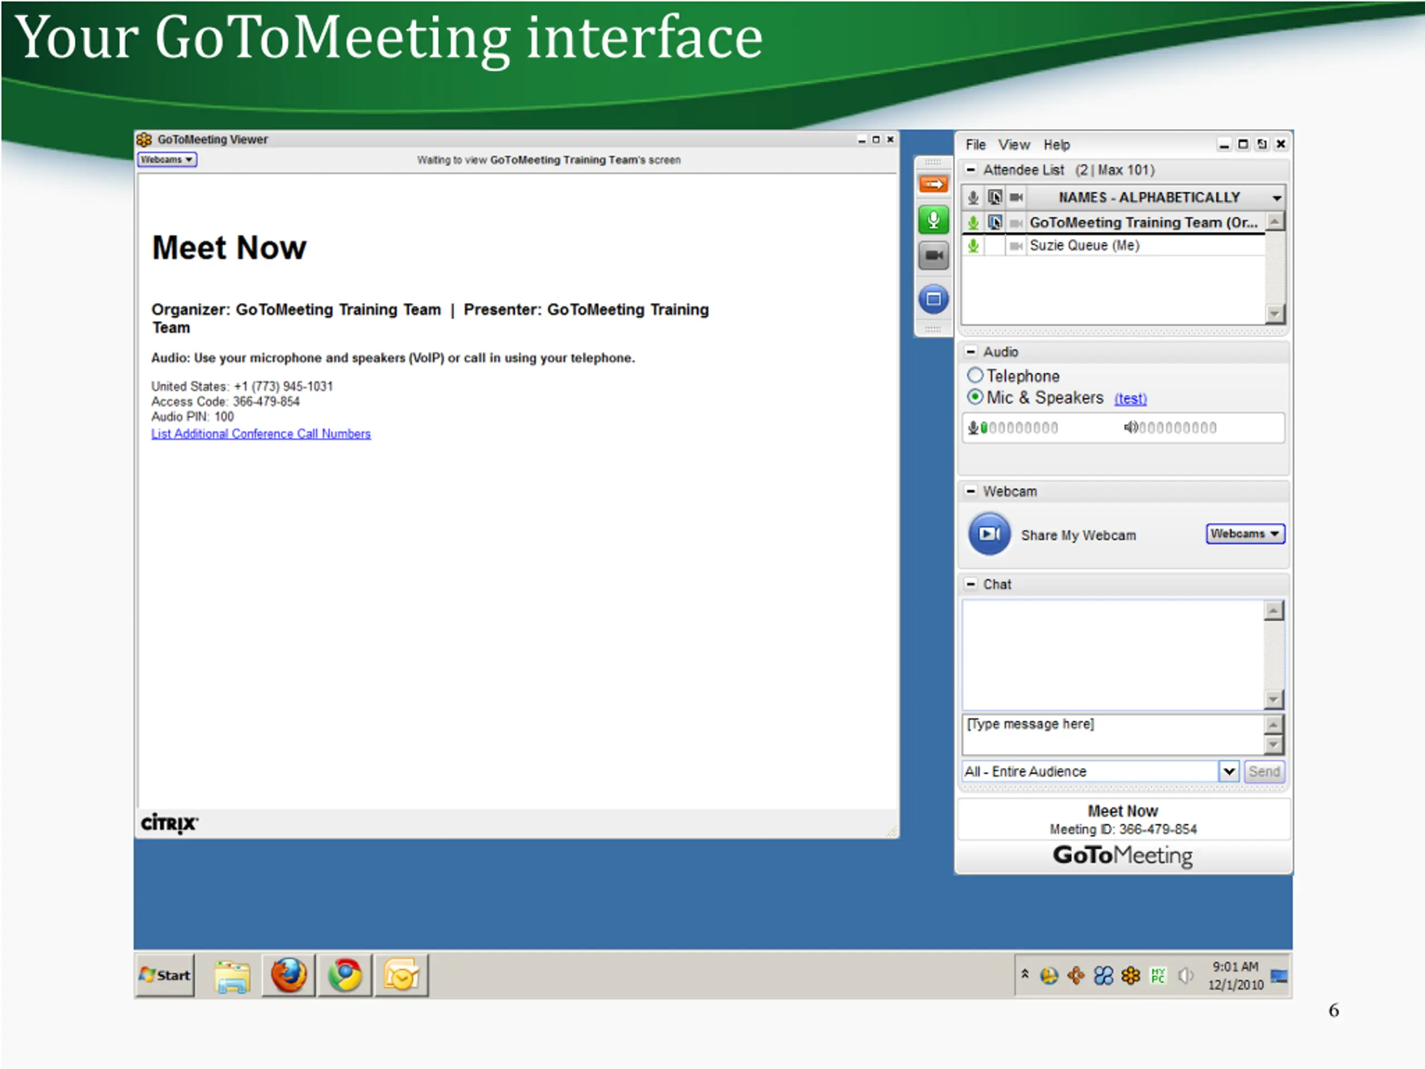Open the Names - Alphabetically sort dropdown

click(x=1277, y=198)
